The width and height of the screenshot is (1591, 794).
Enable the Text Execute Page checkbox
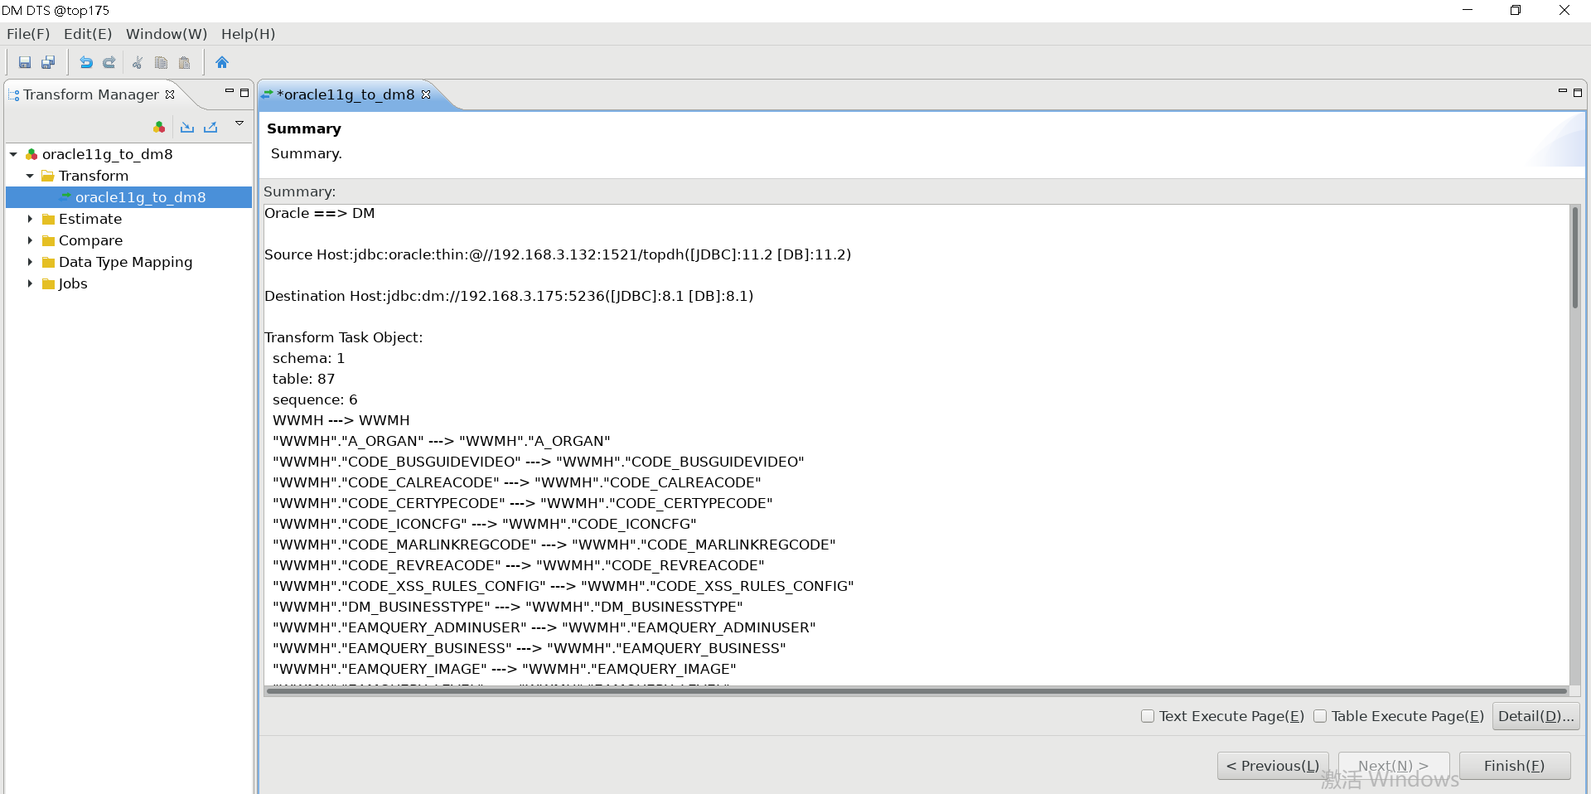click(x=1148, y=716)
